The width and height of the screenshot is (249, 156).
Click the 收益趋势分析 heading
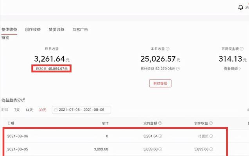pos(13,100)
